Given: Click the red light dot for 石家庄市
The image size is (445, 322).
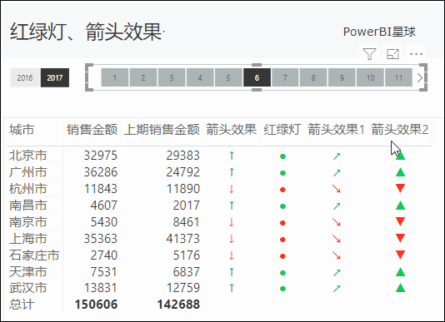Looking at the screenshot, I should point(282,256).
